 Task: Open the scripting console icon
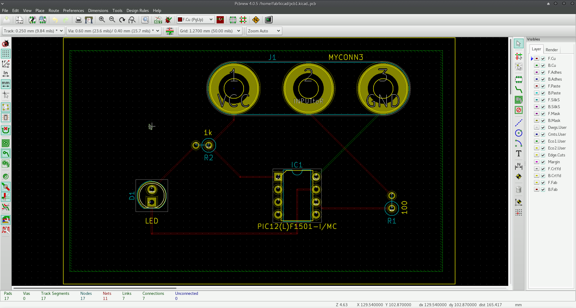click(x=269, y=20)
